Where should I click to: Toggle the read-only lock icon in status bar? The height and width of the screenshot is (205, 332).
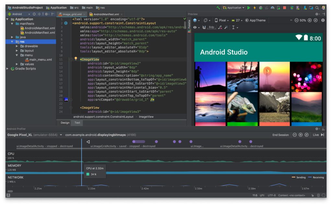point(313,196)
